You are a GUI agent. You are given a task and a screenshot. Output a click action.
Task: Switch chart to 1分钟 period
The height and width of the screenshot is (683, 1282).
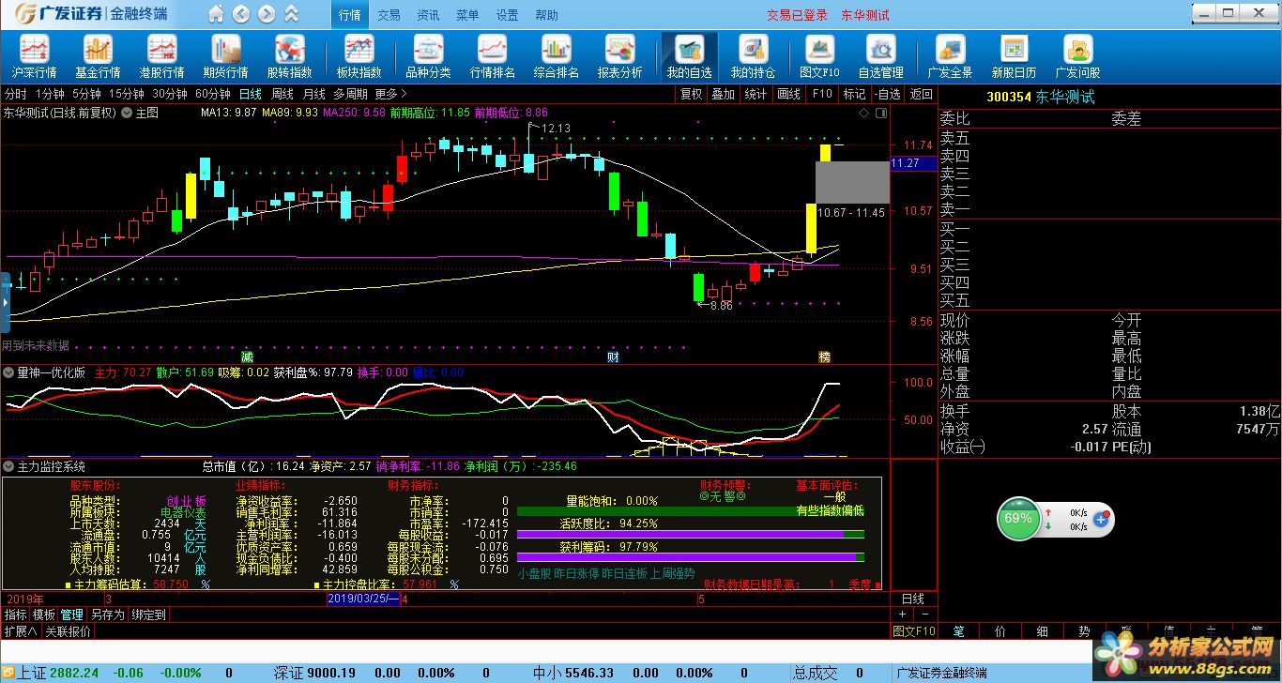[50, 94]
